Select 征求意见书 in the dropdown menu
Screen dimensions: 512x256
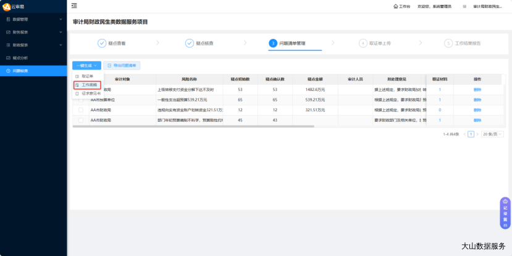pyautogui.click(x=91, y=93)
